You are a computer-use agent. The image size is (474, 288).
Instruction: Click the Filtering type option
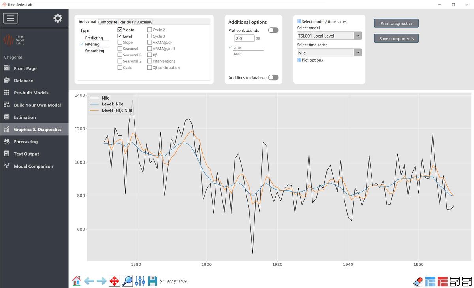click(92, 44)
